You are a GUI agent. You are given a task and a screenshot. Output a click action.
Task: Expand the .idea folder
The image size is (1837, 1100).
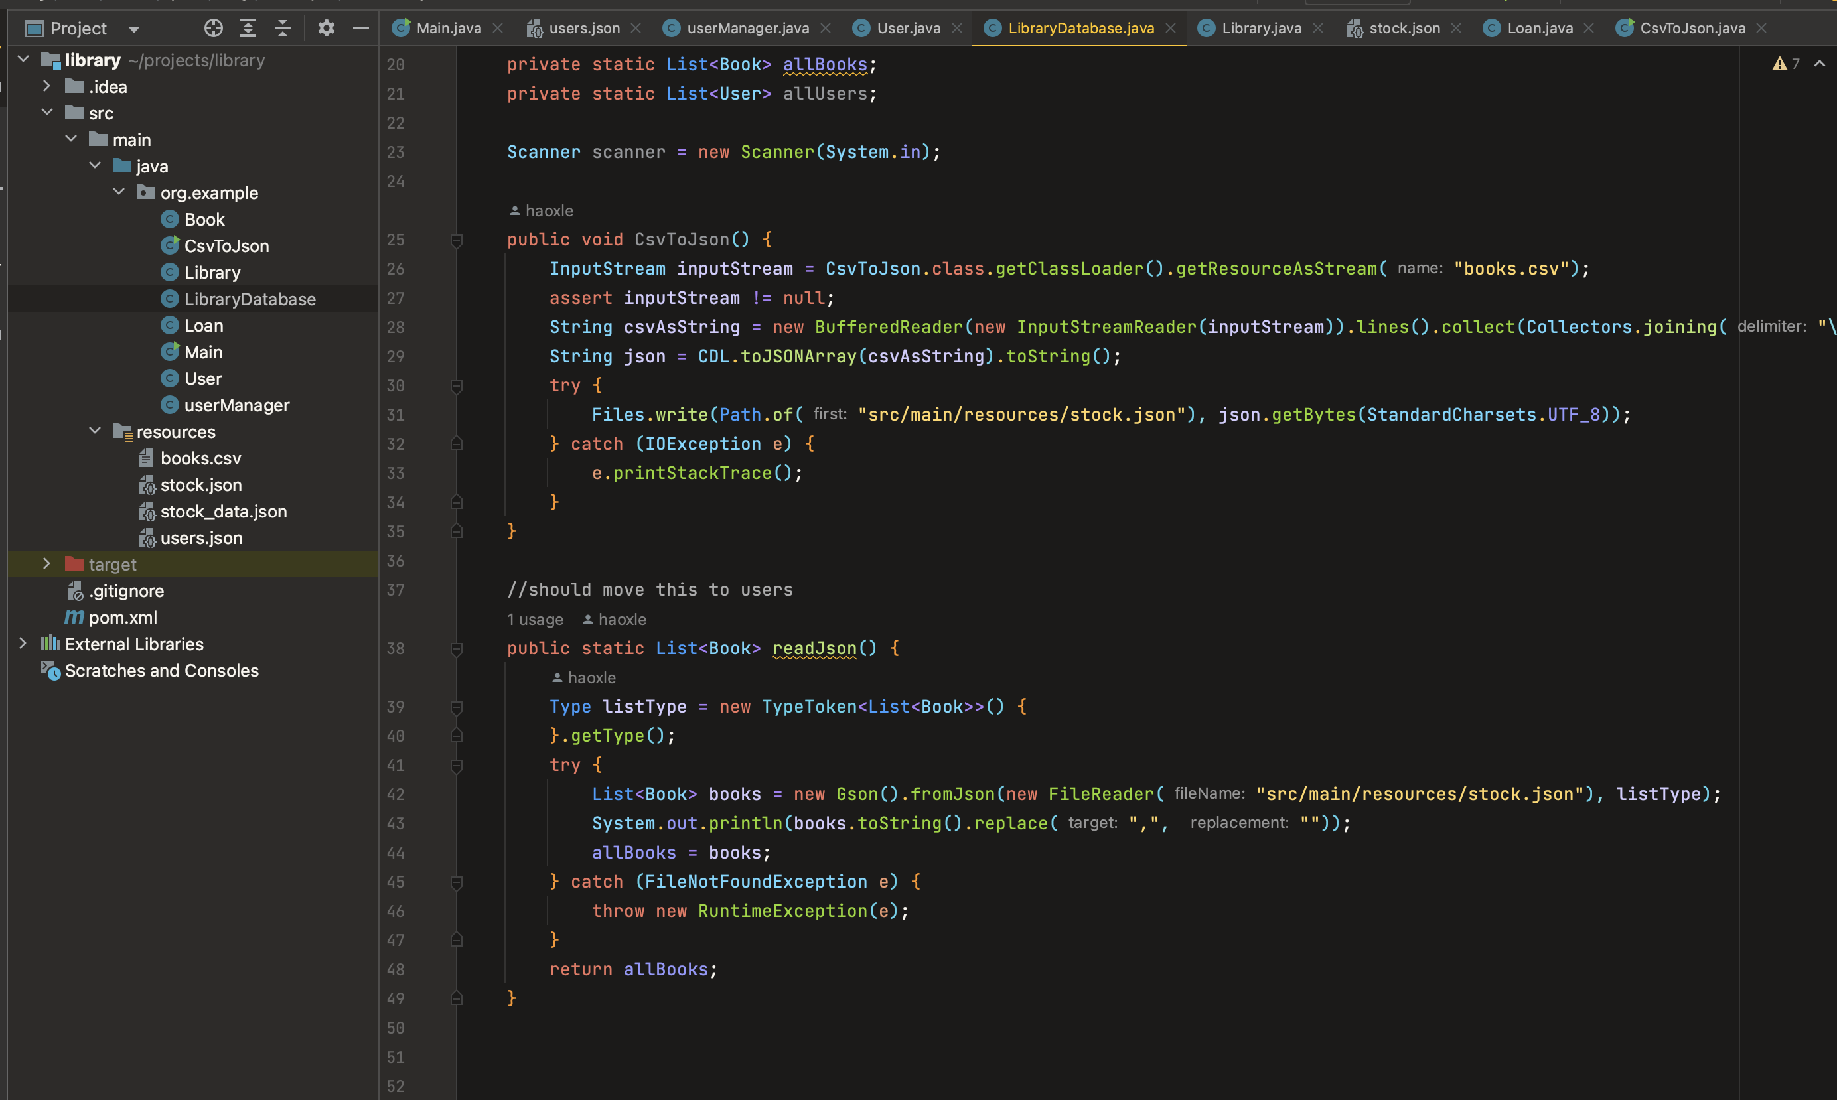coord(46,86)
